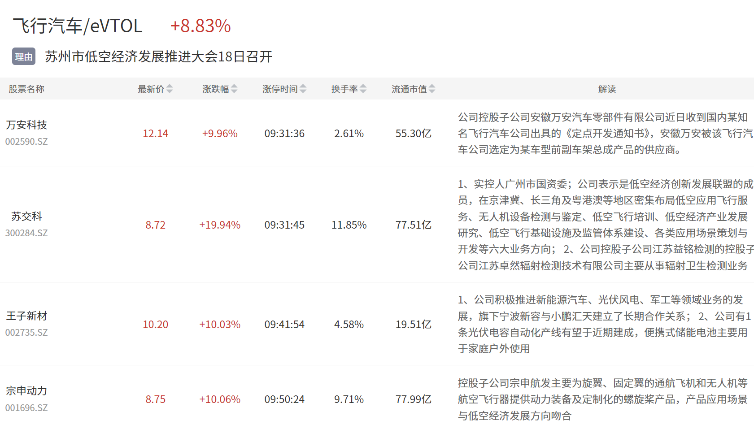Image resolution: width=754 pixels, height=429 pixels.
Task: Sort by 涨跌幅 column arrow icon
Action: click(234, 89)
